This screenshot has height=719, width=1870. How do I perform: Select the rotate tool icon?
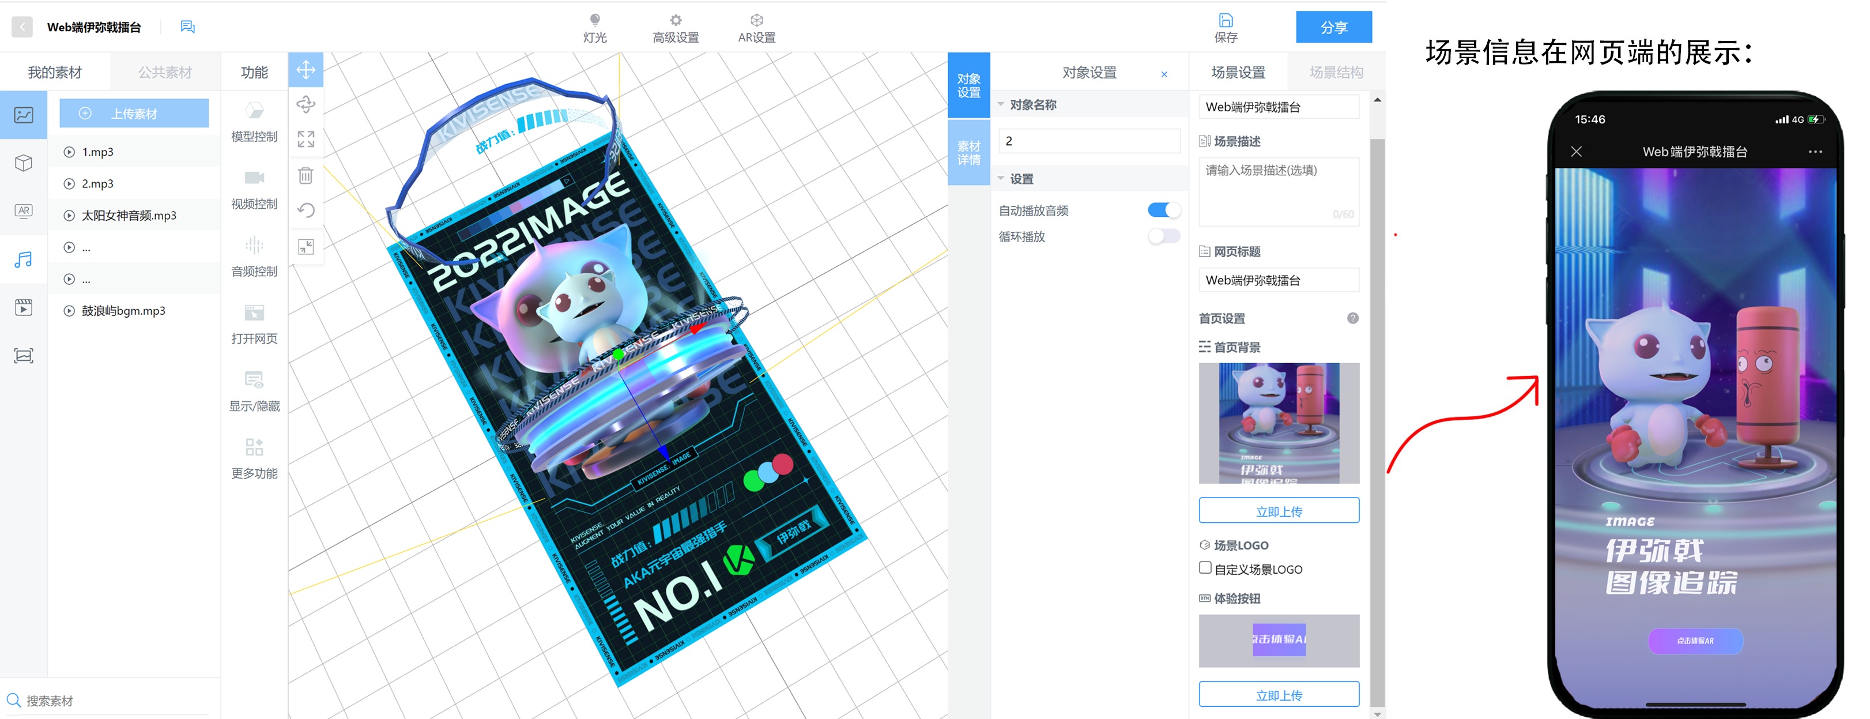pyautogui.click(x=306, y=104)
